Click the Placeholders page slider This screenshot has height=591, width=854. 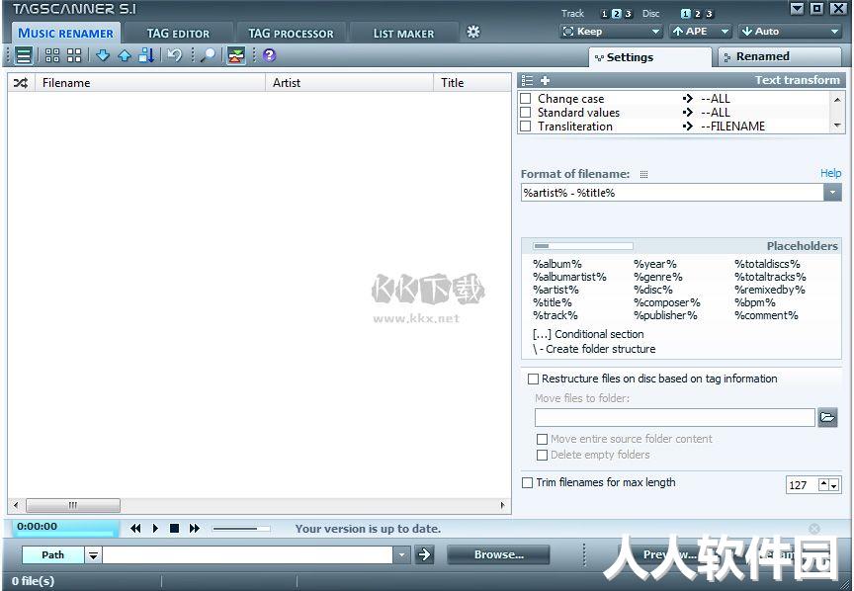583,246
